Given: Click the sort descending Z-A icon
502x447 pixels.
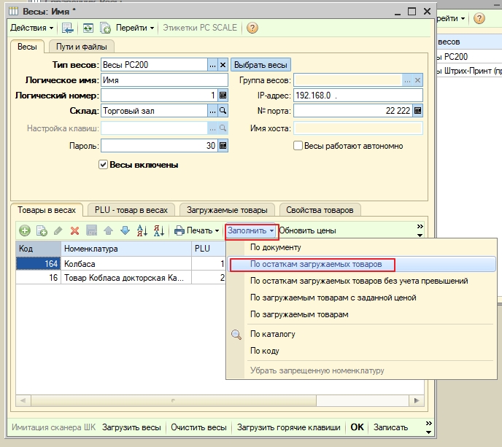Looking at the screenshot, I should 158,230.
